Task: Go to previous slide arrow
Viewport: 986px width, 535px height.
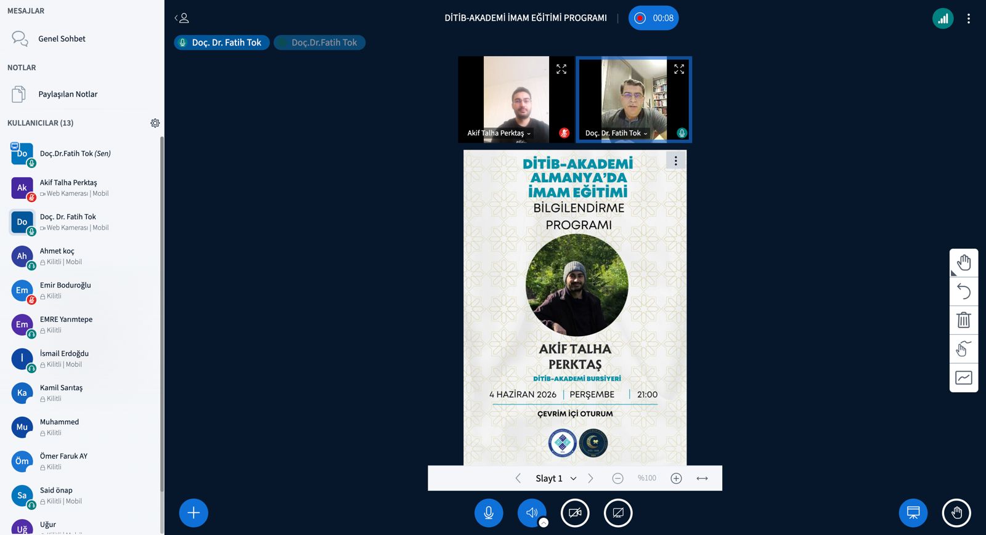Action: tap(518, 478)
